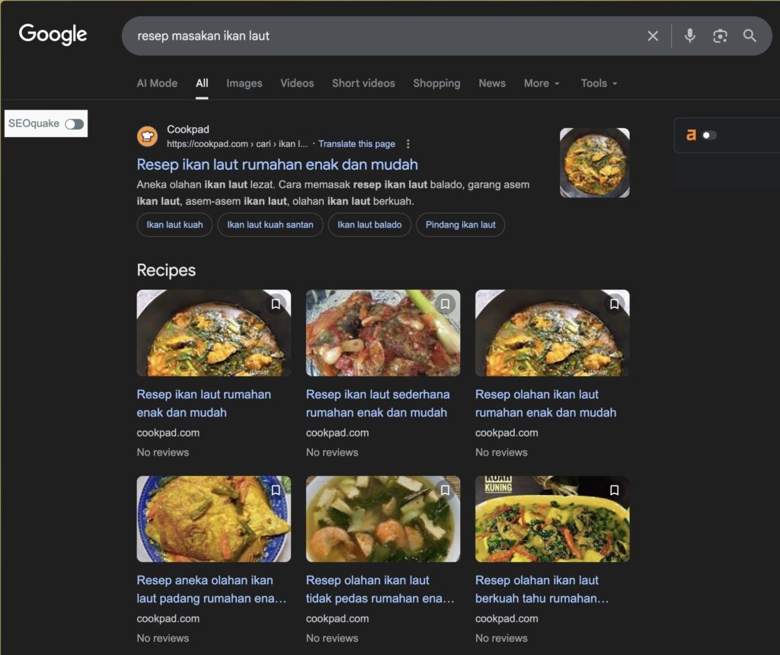The width and height of the screenshot is (780, 655).
Task: Open Cookpad favicon in first result
Action: click(147, 136)
